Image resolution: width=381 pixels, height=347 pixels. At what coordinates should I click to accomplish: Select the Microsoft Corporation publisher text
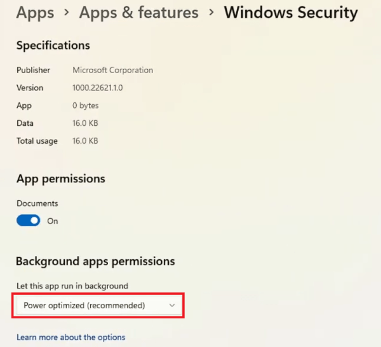[113, 71]
